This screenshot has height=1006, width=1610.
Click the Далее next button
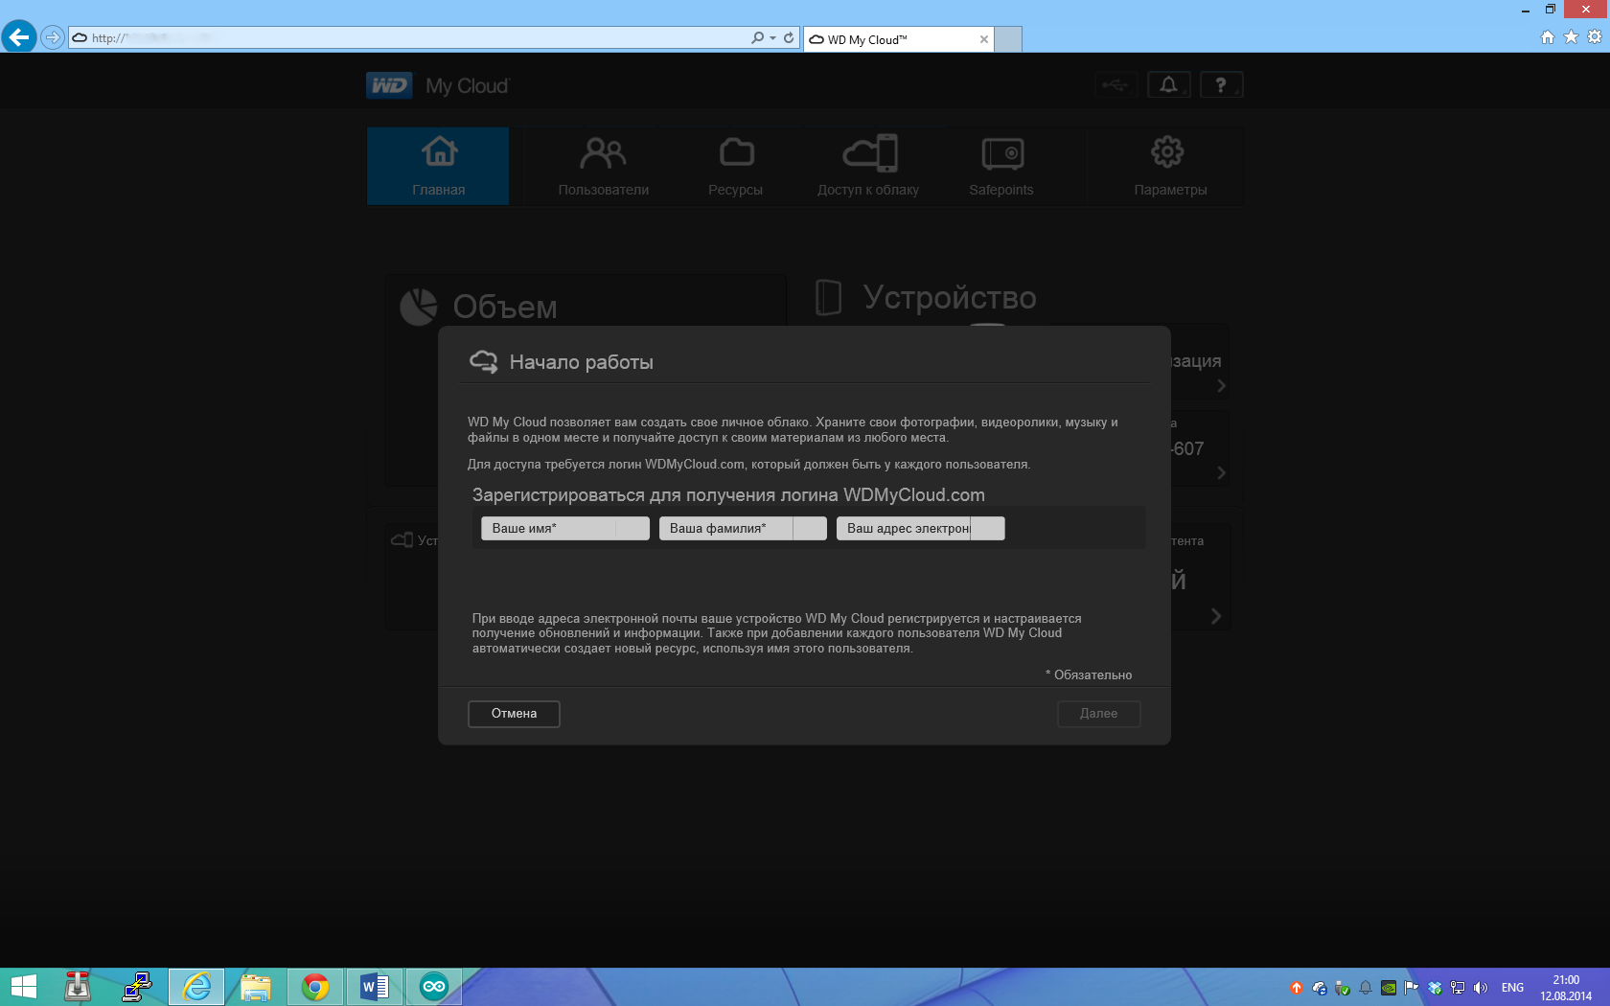pyautogui.click(x=1098, y=714)
